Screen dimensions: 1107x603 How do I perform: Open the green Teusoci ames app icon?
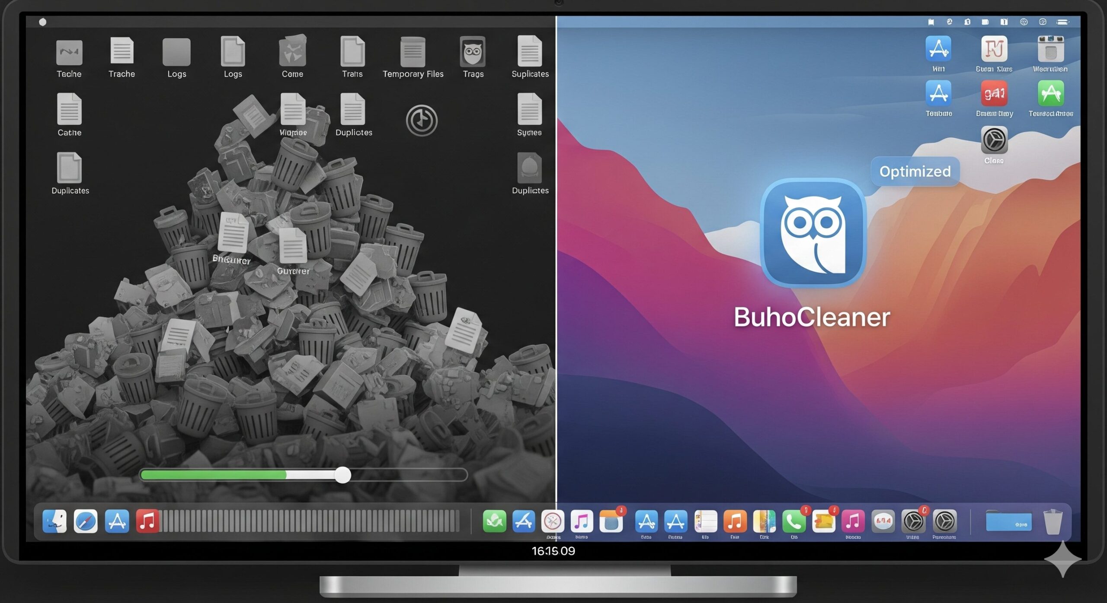click(x=1051, y=93)
